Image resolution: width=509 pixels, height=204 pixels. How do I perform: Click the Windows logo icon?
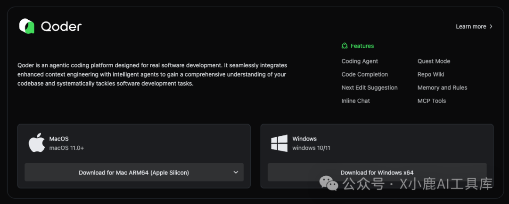click(x=279, y=143)
